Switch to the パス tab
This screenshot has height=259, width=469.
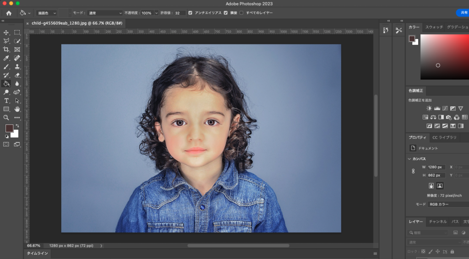[x=455, y=221]
